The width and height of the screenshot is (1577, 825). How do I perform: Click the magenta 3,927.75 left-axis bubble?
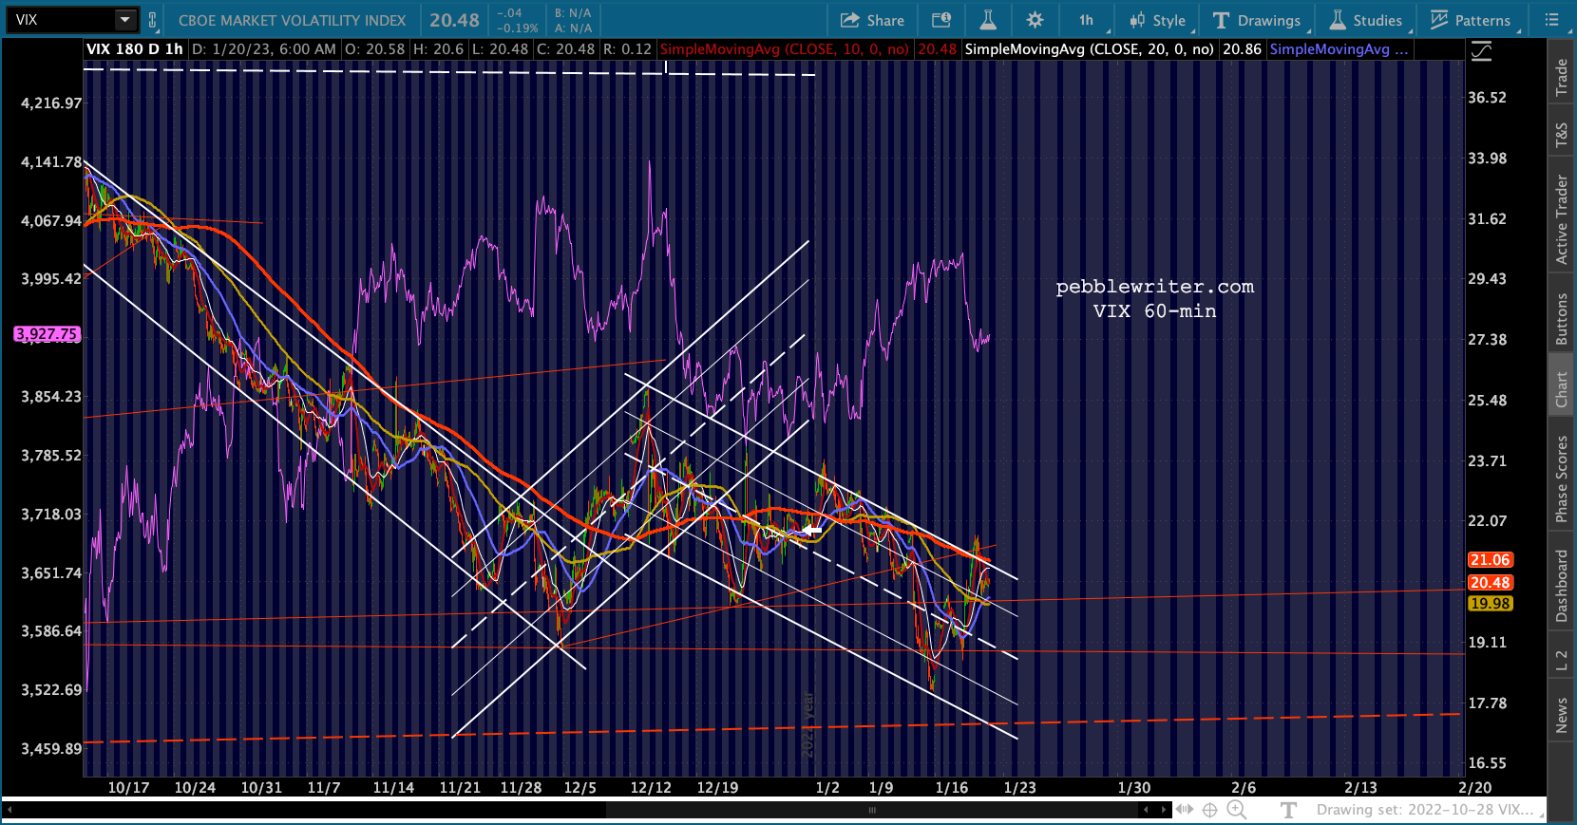click(47, 334)
